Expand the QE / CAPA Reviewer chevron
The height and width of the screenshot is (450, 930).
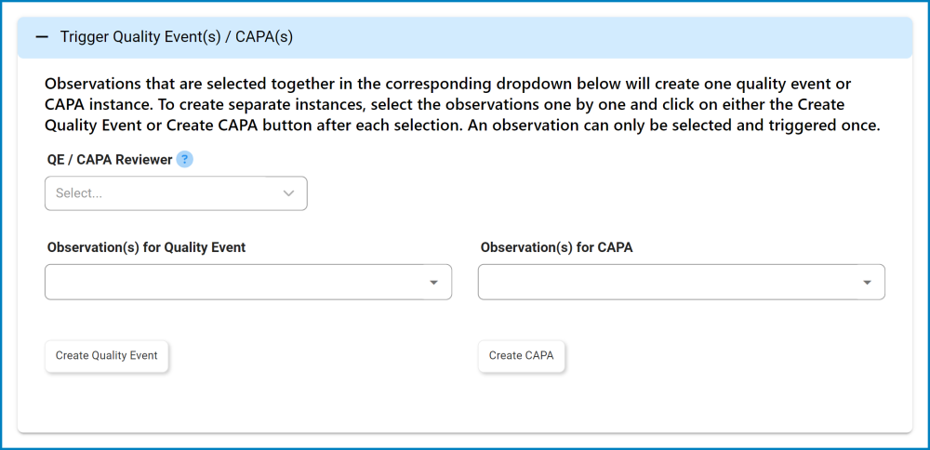point(288,193)
